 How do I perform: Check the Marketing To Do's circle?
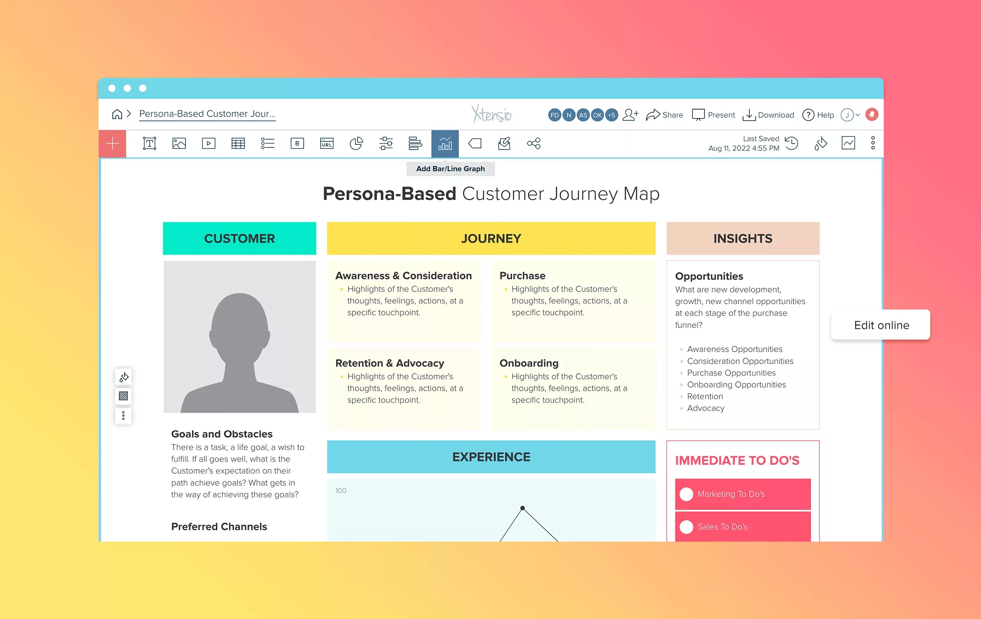(x=687, y=494)
